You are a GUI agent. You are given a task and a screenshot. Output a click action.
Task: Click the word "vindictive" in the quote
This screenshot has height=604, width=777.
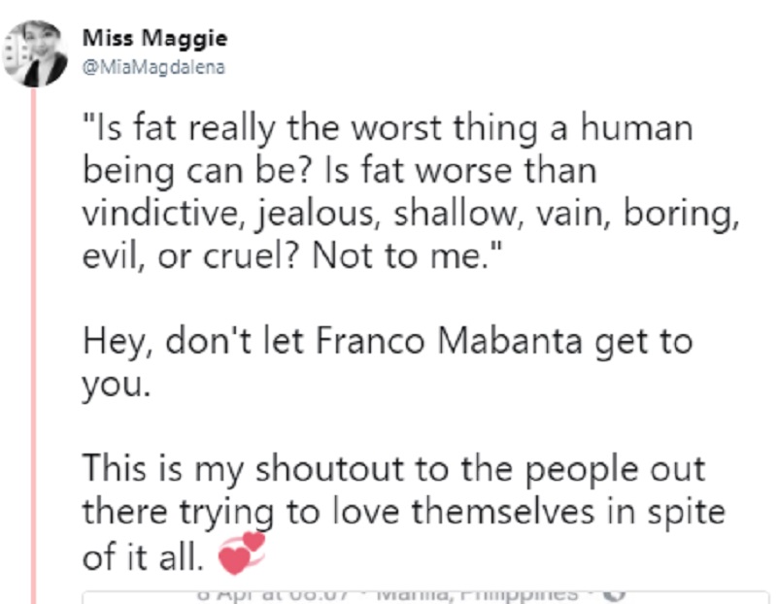[163, 213]
